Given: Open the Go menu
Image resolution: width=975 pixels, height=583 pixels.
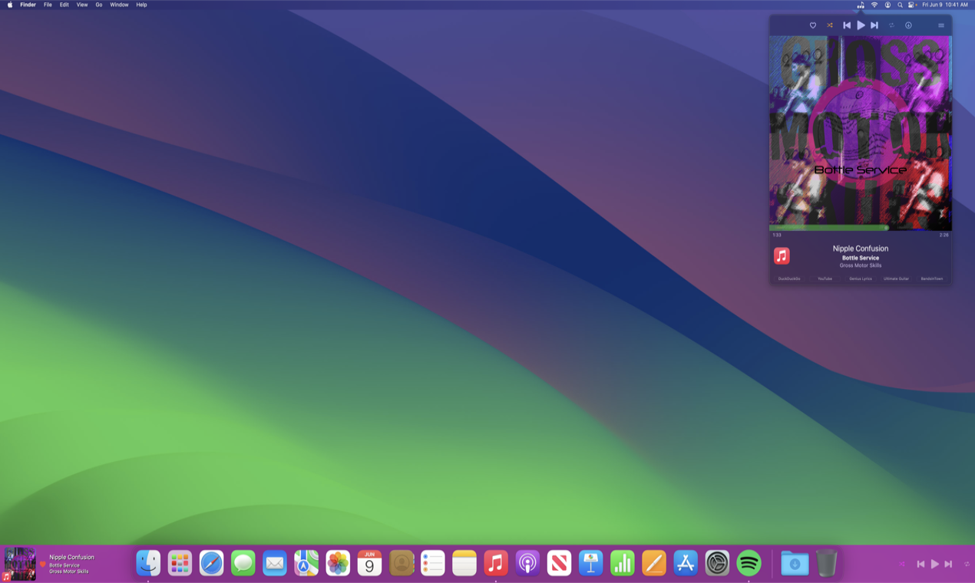Looking at the screenshot, I should click(98, 5).
